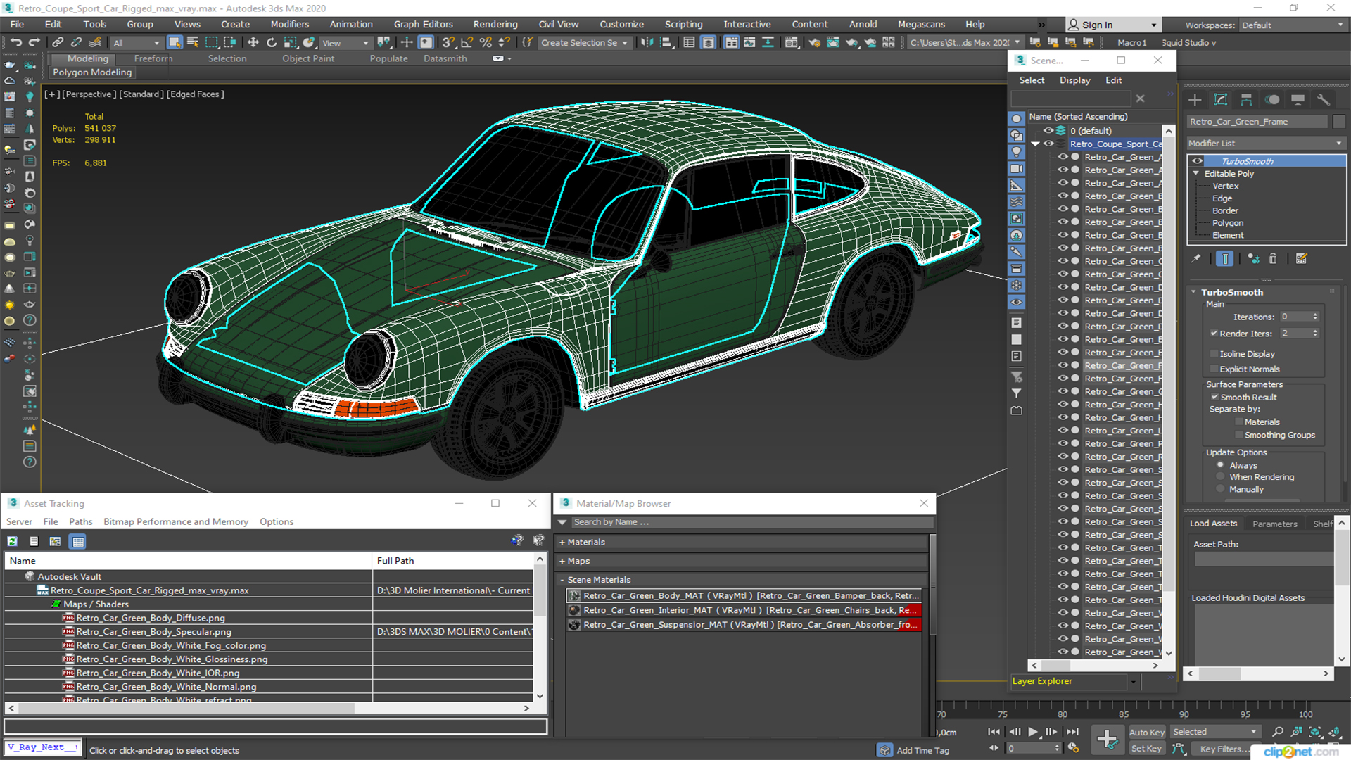This screenshot has width=1351, height=760.
Task: Open the Material Editor icon in toolbar
Action: click(792, 43)
